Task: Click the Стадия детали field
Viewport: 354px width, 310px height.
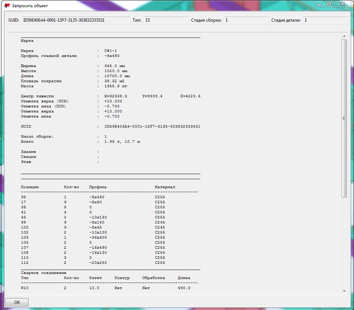Action: (325, 20)
